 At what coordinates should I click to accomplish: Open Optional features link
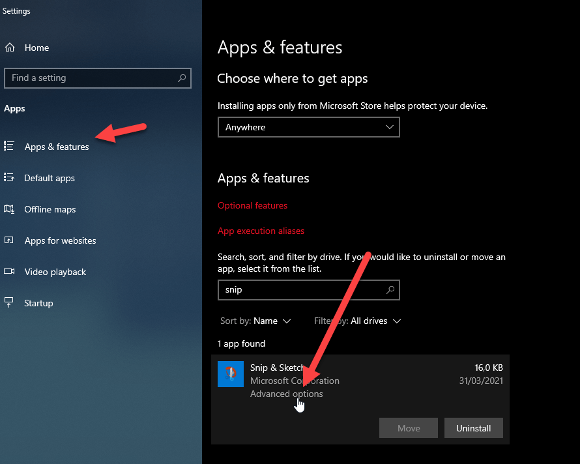252,205
